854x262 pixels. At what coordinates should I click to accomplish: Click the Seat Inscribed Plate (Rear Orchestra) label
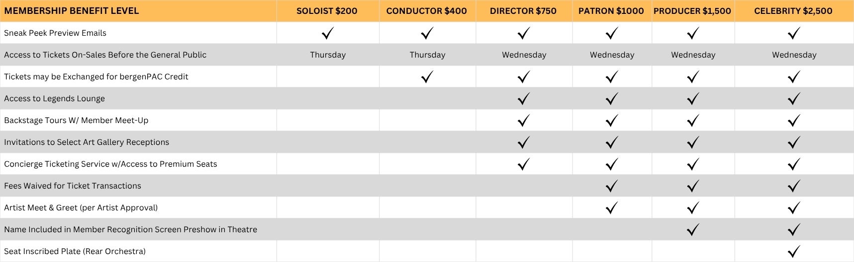pyautogui.click(x=75, y=252)
